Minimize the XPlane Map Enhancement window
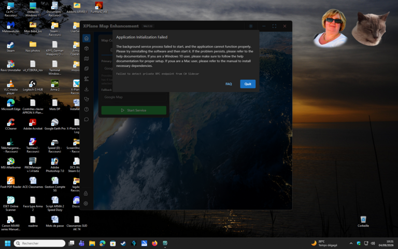 (264, 26)
